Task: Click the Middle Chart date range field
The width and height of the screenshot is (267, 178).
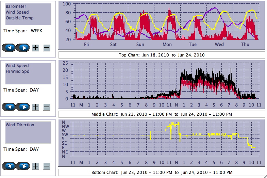Action: coord(162,114)
